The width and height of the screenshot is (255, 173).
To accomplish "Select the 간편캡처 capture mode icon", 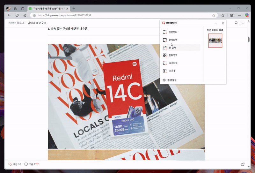I will pos(164,32).
